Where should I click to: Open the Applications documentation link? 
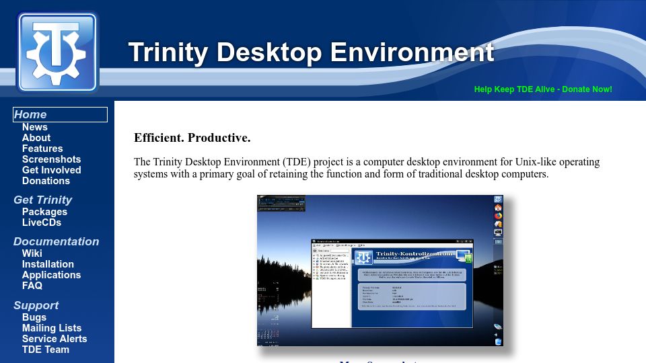(52, 275)
